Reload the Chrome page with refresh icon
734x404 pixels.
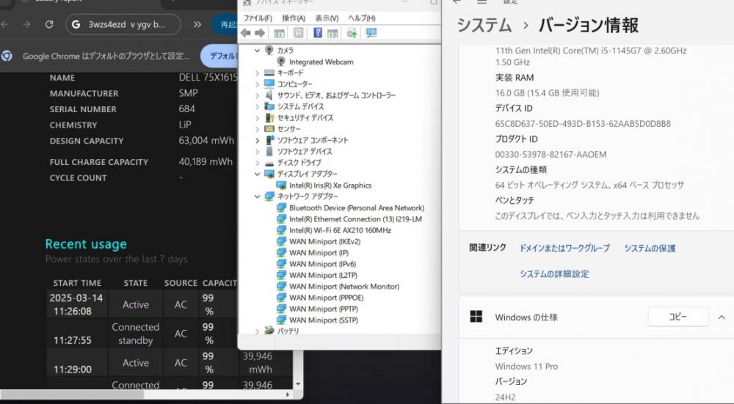point(49,24)
